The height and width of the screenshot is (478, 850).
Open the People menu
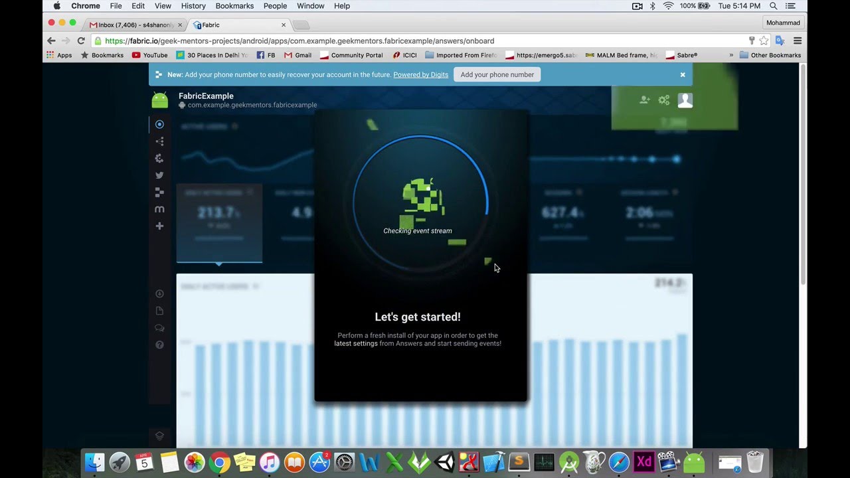275,6
